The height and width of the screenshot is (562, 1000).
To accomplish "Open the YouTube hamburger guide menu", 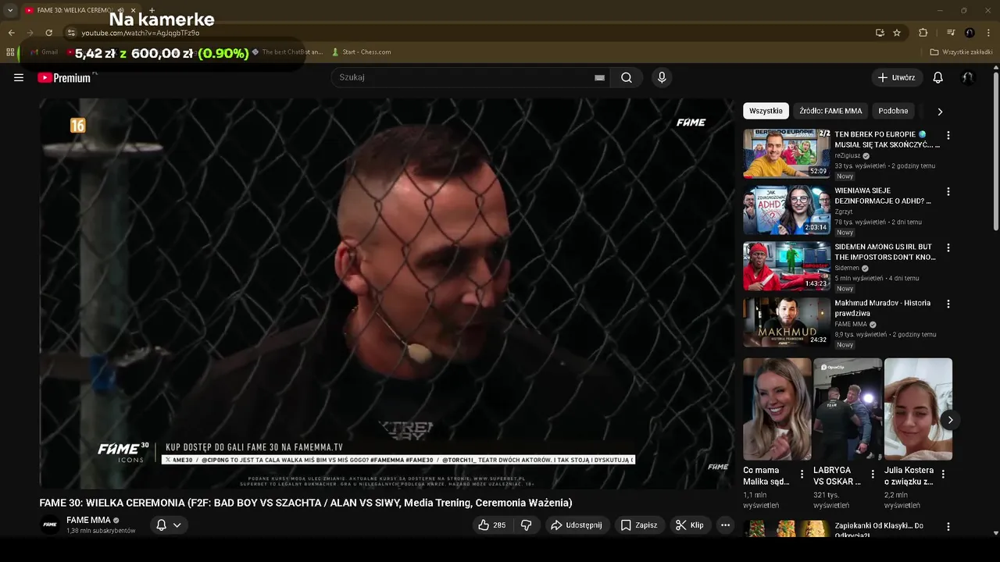I will click(x=19, y=77).
